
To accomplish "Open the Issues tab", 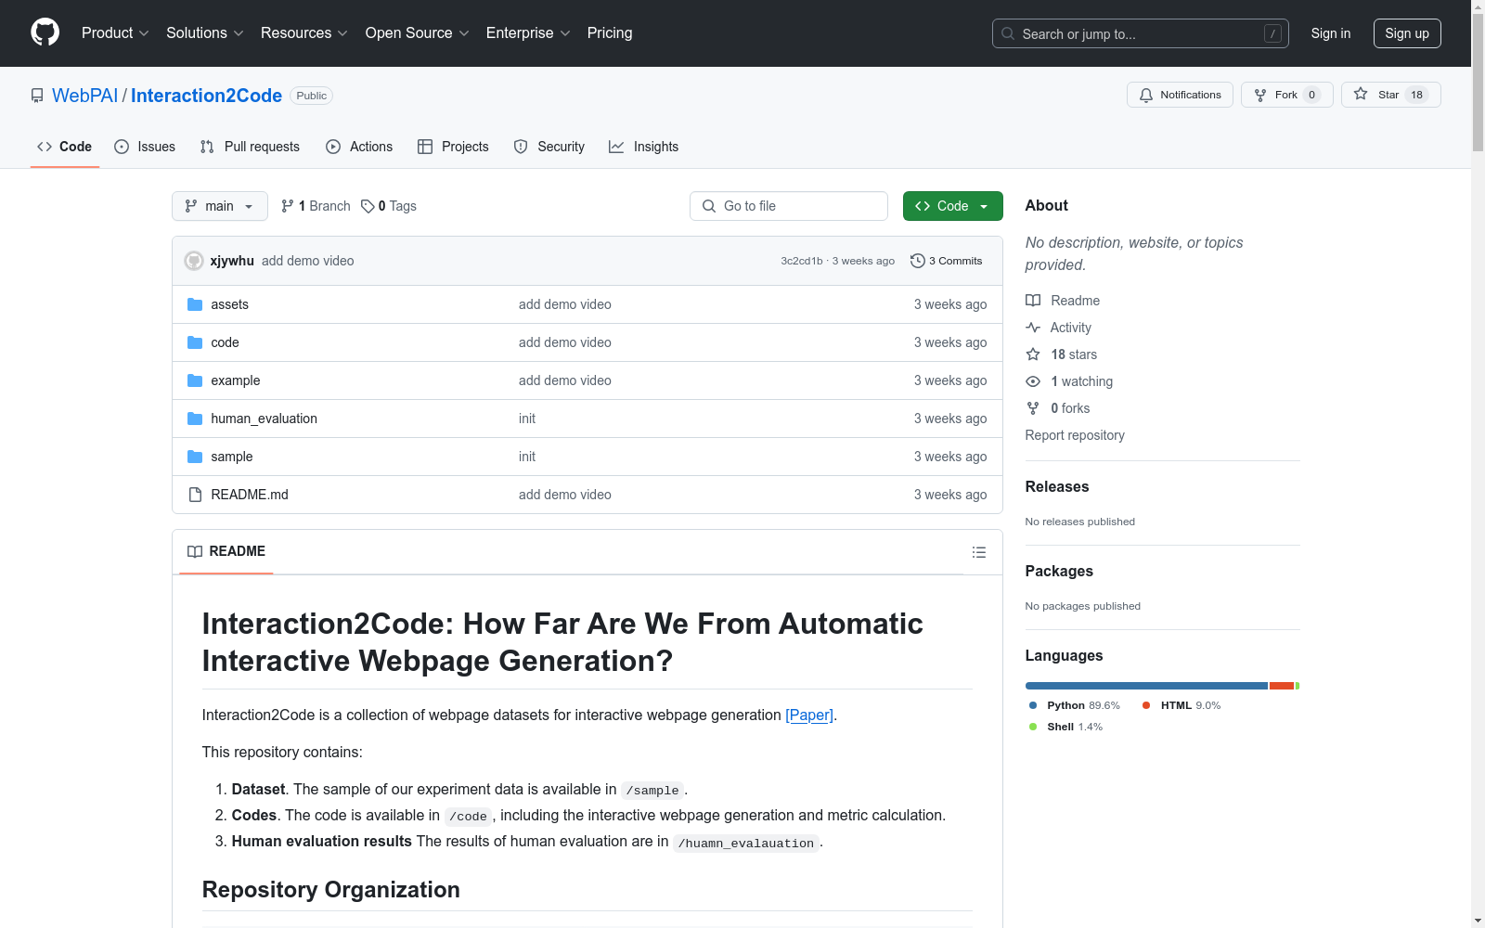I will pyautogui.click(x=145, y=147).
